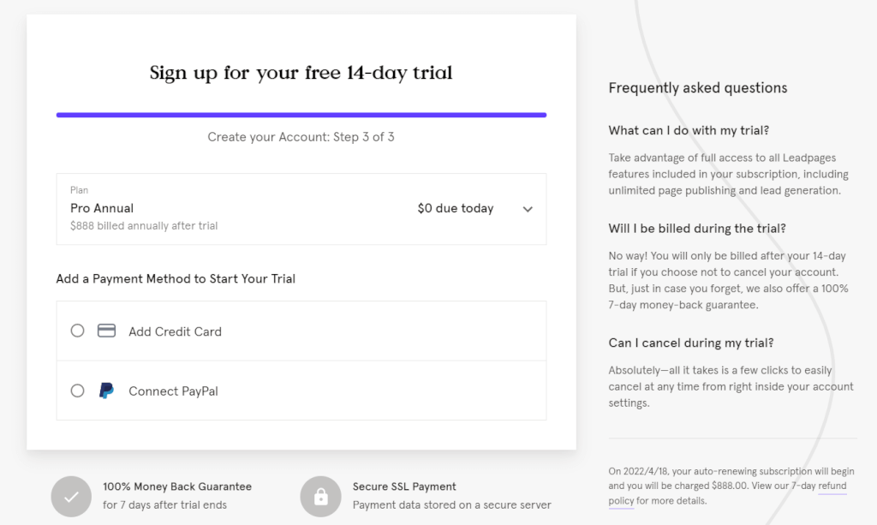Click the money back guarantee checkmark icon
The image size is (877, 525).
point(71,497)
